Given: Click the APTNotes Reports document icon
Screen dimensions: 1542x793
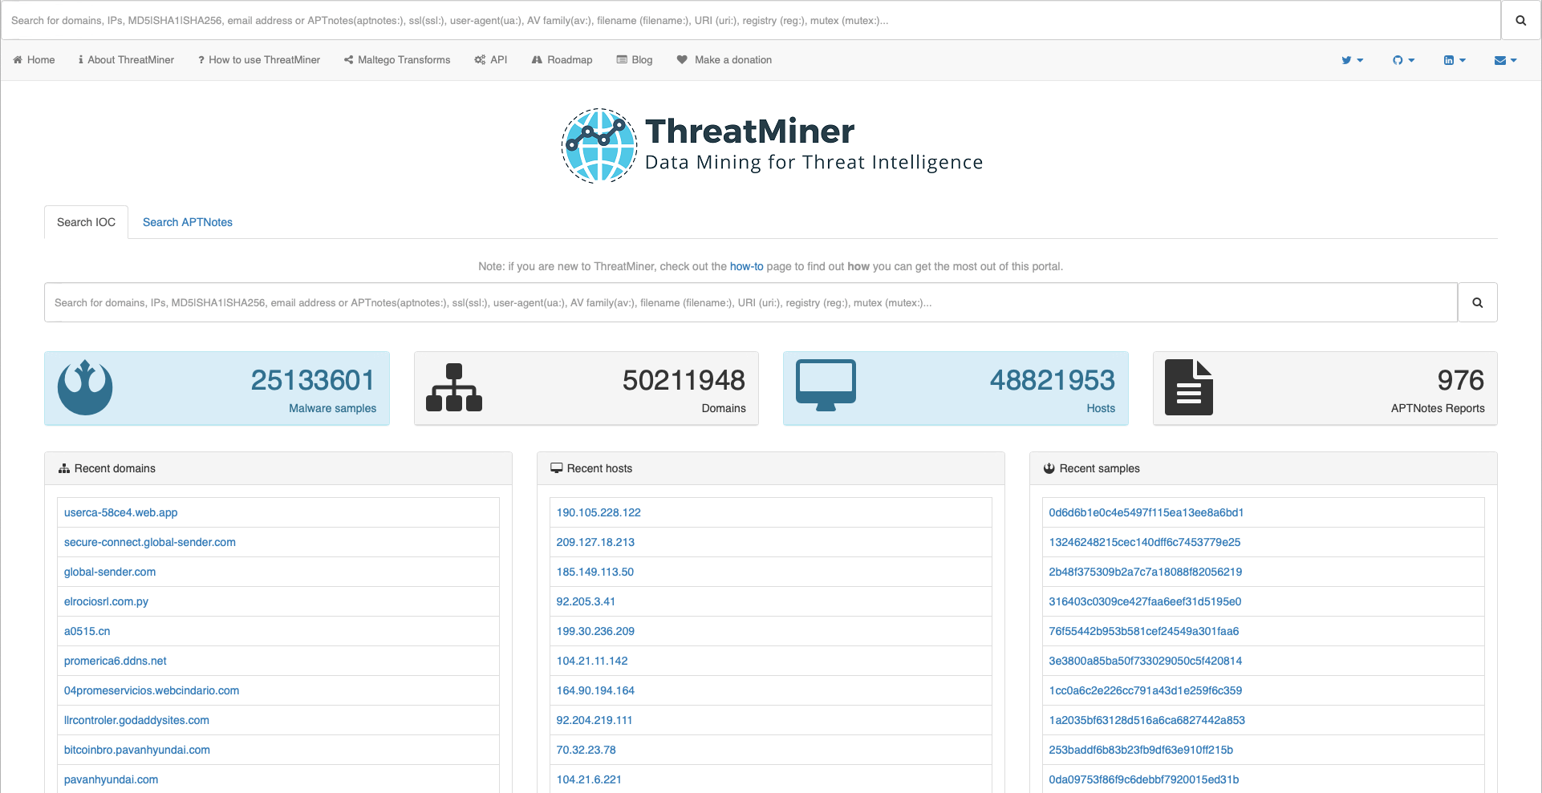Looking at the screenshot, I should 1188,387.
